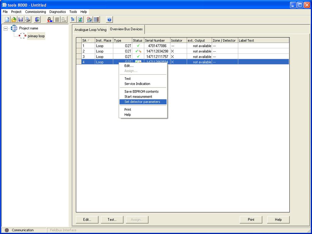Choose Set detector parameters
The height and width of the screenshot is (234, 312).
[143, 102]
